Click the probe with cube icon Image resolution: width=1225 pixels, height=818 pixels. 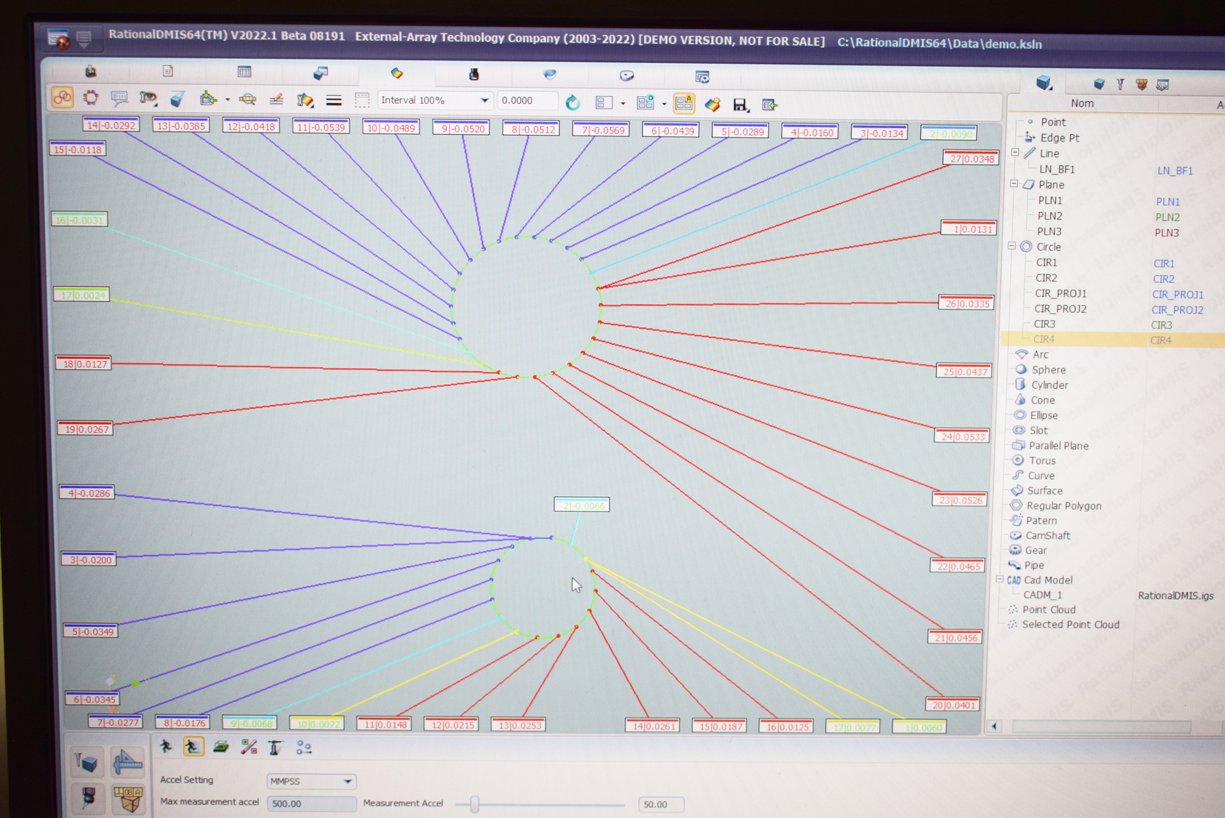pos(87,763)
